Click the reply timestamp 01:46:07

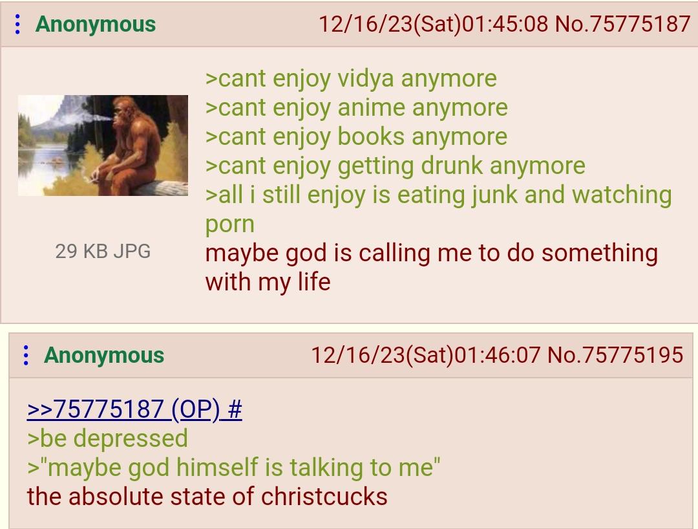point(498,355)
